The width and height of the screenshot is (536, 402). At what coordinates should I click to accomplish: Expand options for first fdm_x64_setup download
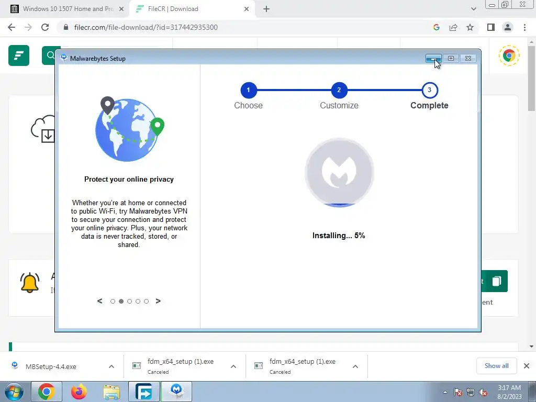(x=233, y=366)
